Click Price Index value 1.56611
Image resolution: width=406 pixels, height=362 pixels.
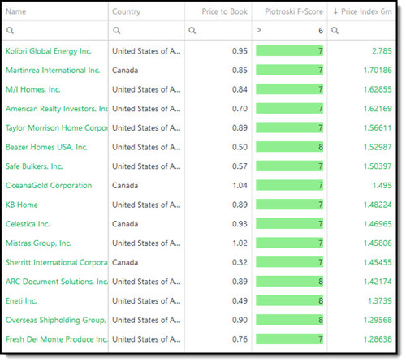[378, 128]
